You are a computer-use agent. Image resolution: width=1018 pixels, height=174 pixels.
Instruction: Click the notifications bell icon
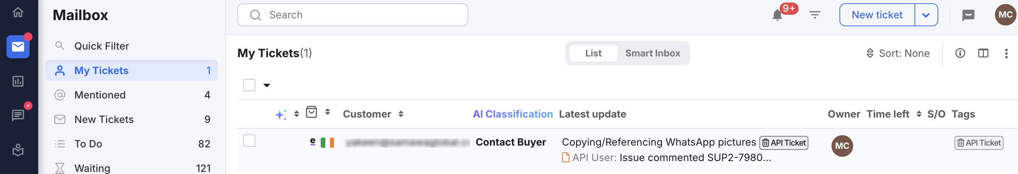click(x=777, y=15)
